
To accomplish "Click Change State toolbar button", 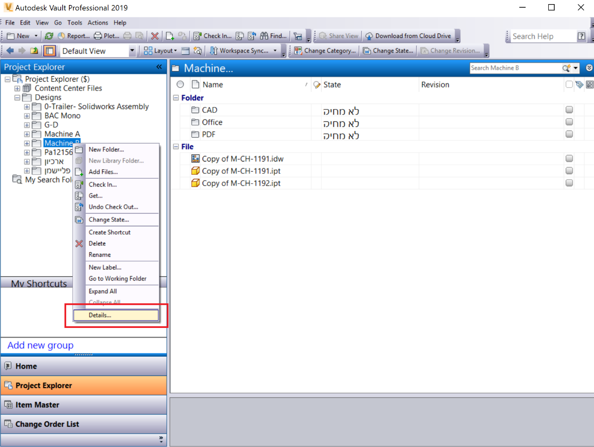I will 388,51.
